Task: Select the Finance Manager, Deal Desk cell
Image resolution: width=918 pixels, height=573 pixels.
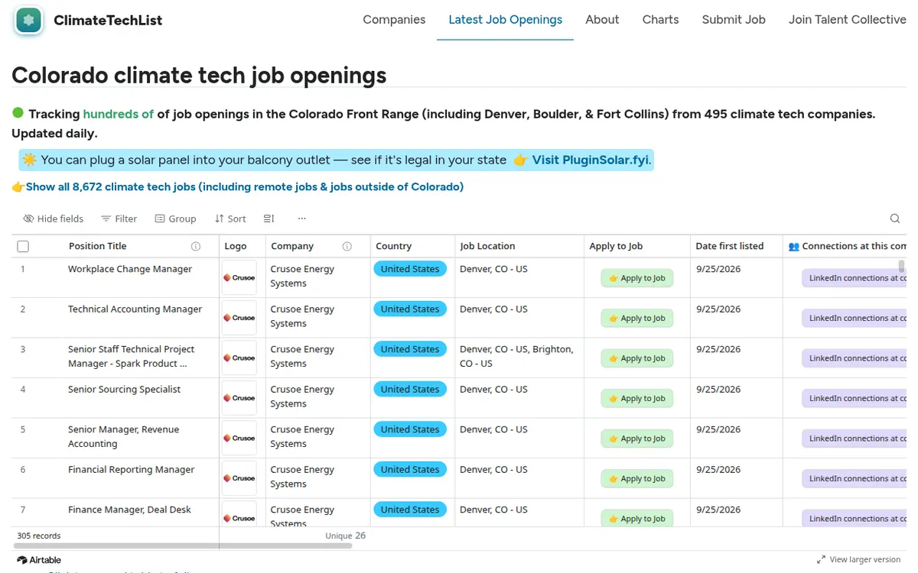Action: (129, 510)
